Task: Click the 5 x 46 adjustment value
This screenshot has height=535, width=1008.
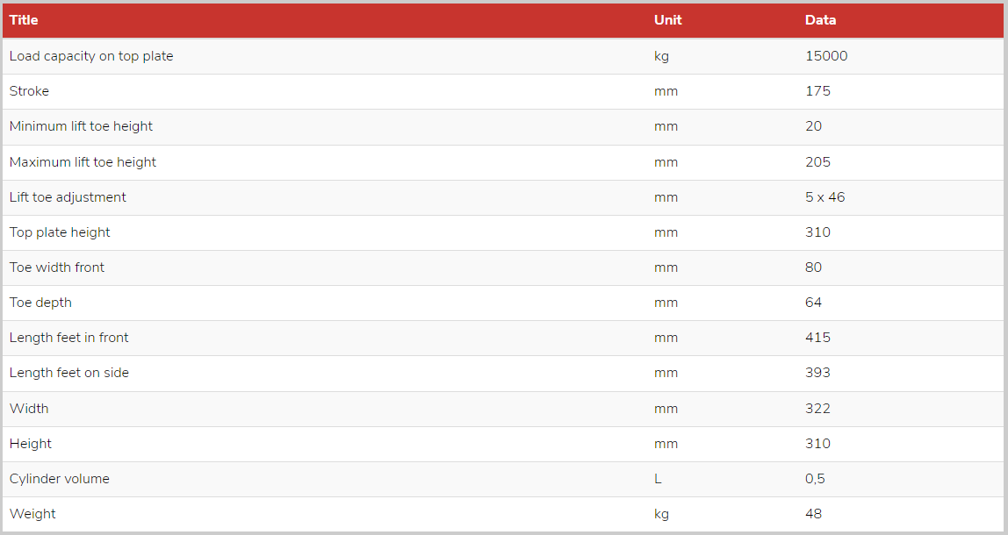Action: (824, 197)
